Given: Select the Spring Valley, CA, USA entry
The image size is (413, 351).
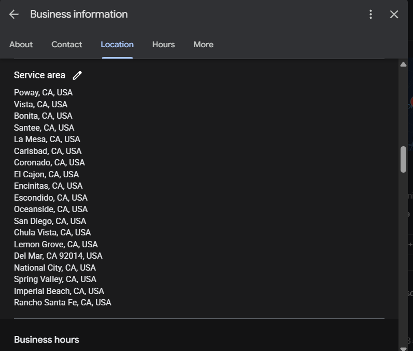Looking at the screenshot, I should [x=55, y=279].
